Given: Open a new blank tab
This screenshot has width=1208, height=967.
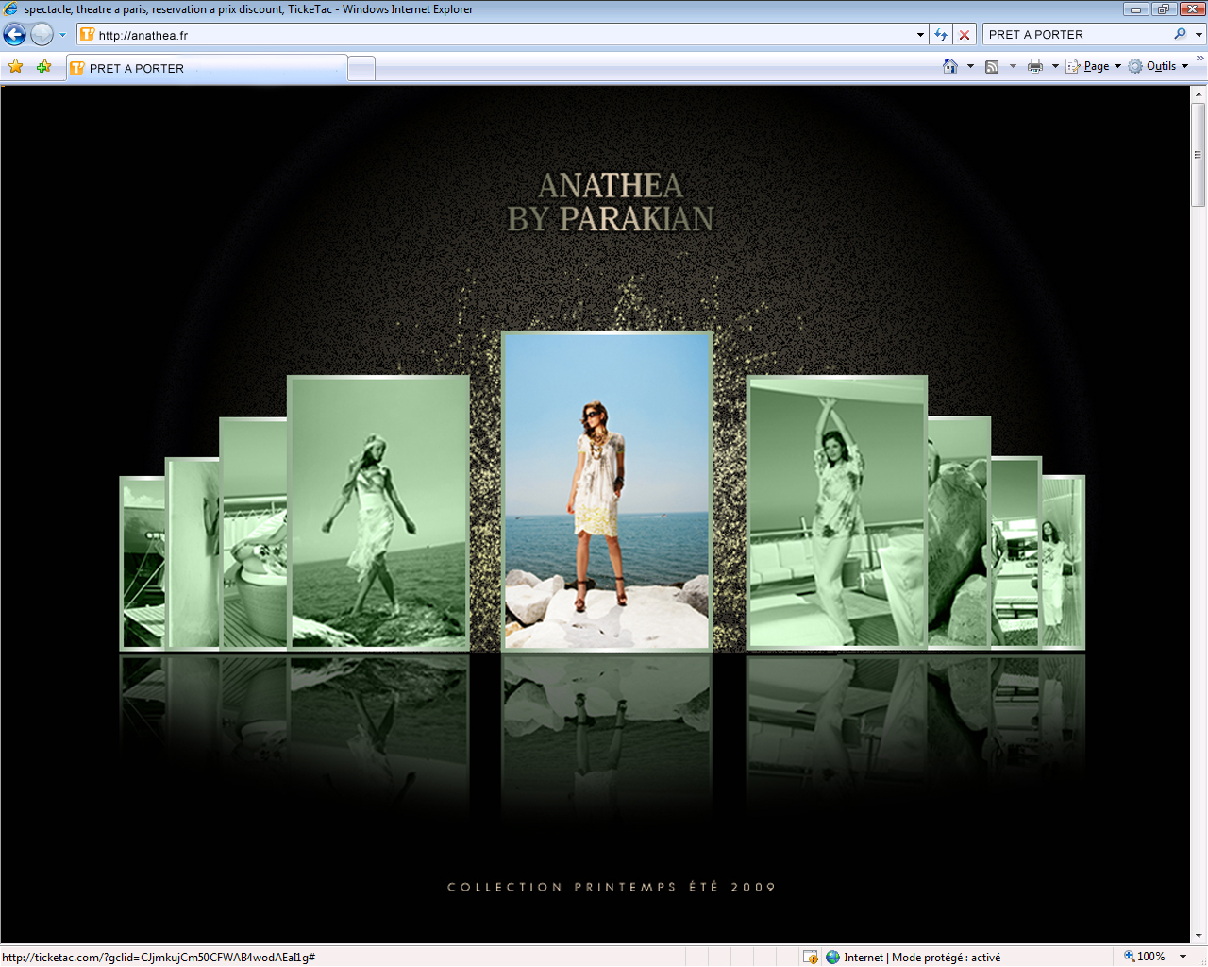Looking at the screenshot, I should click(361, 68).
